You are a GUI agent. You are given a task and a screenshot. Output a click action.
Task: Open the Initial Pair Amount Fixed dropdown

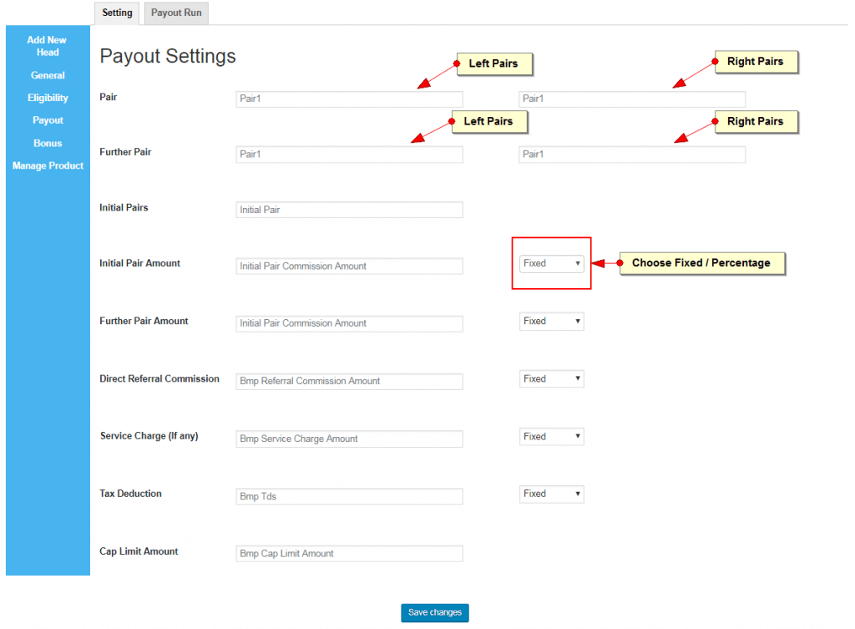pos(551,264)
